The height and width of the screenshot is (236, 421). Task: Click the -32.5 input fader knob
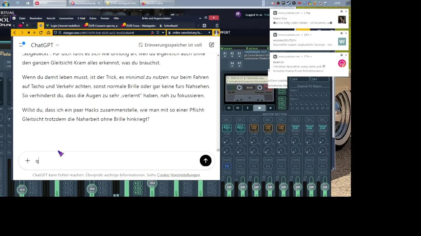tap(22, 189)
